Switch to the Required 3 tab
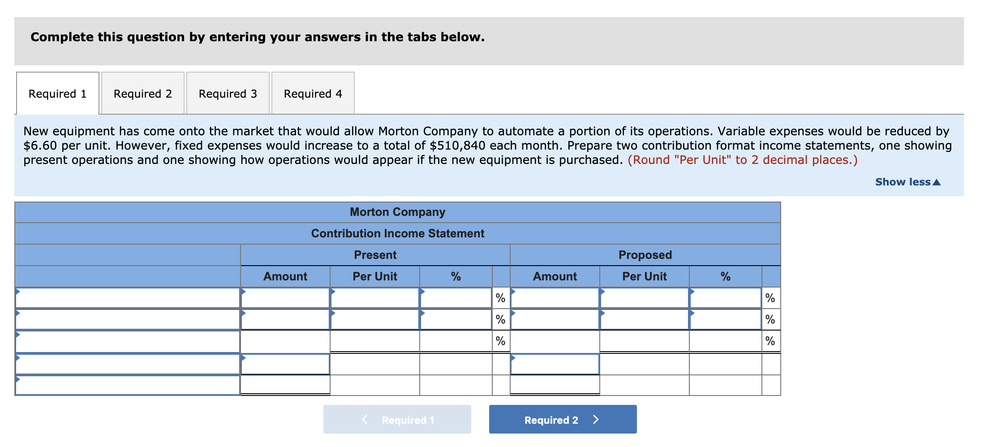Image resolution: width=989 pixels, height=447 pixels. point(228,93)
